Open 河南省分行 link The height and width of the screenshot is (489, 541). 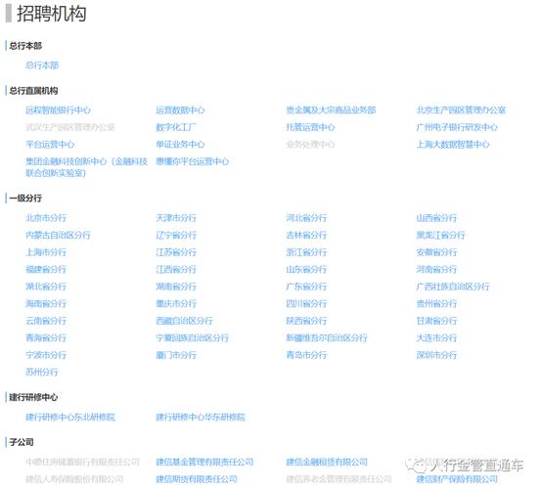coord(436,269)
